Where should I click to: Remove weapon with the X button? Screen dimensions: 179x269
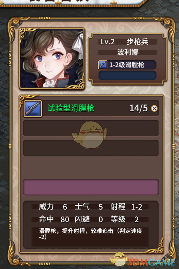tap(154, 108)
